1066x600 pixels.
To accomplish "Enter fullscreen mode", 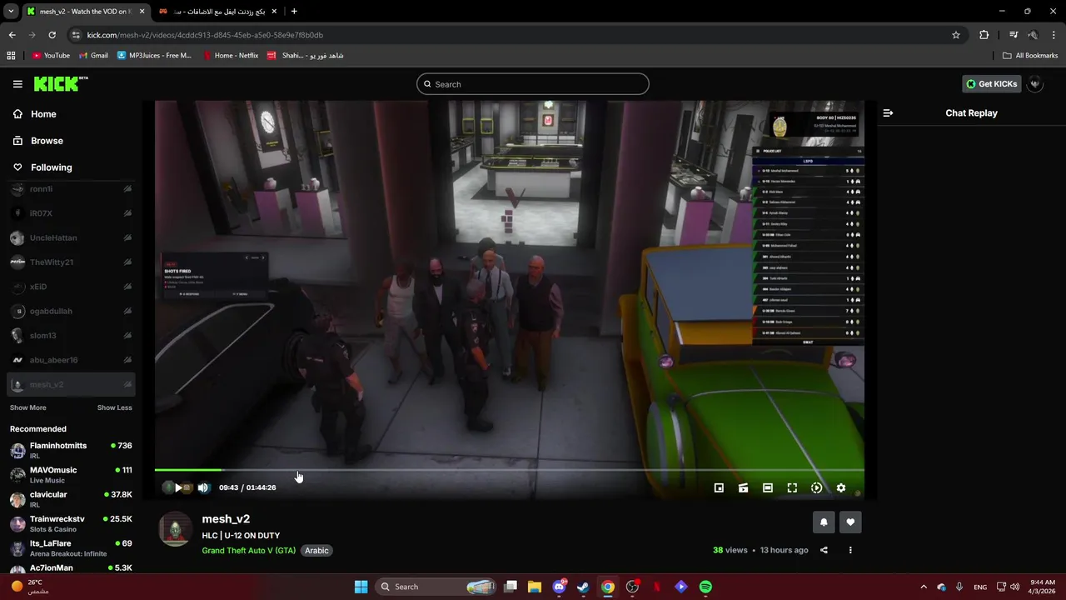I will coord(792,487).
